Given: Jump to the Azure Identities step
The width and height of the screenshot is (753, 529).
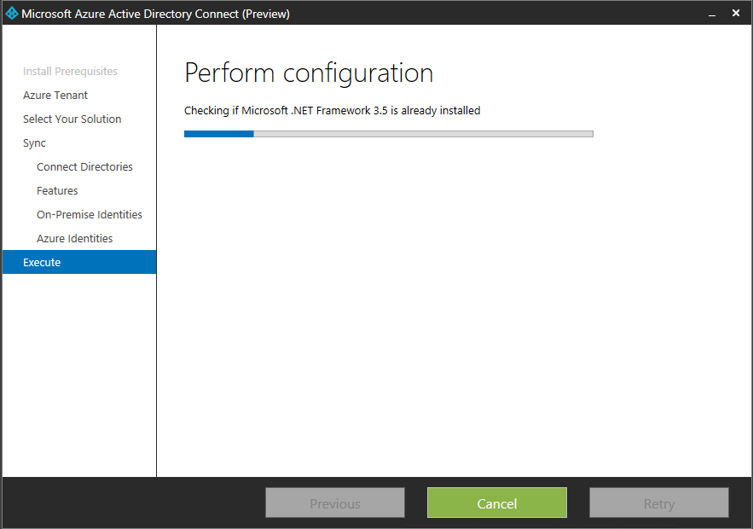Looking at the screenshot, I should (x=75, y=239).
